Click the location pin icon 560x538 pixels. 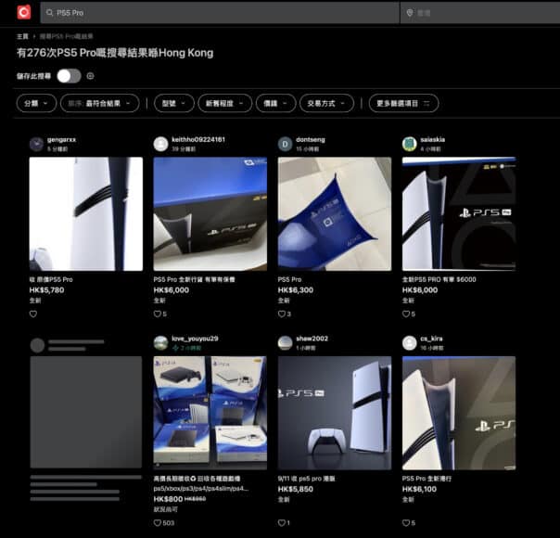pyautogui.click(x=409, y=13)
